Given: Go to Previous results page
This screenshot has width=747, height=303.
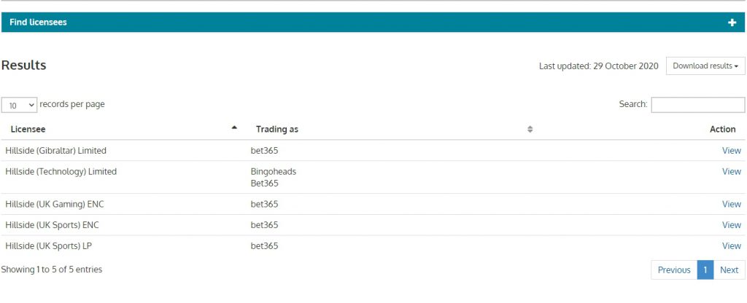Looking at the screenshot, I should [x=673, y=270].
